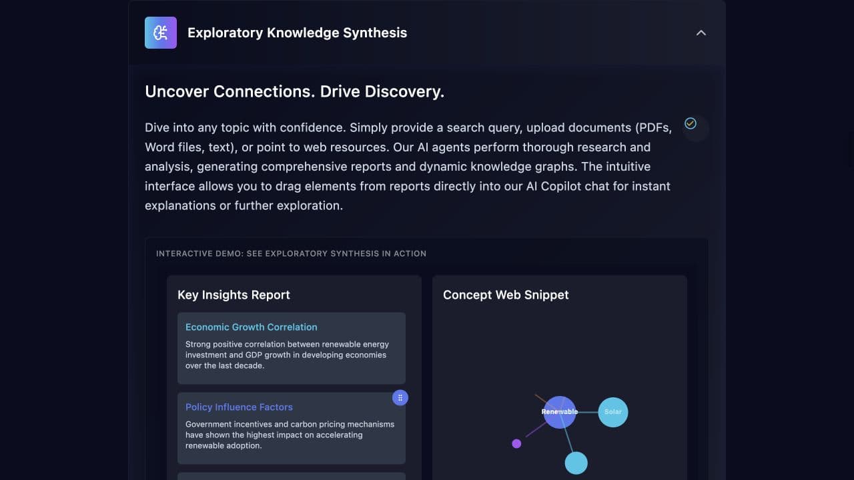
Task: Select the Economic Growth Correlation card description text
Action: point(288,355)
